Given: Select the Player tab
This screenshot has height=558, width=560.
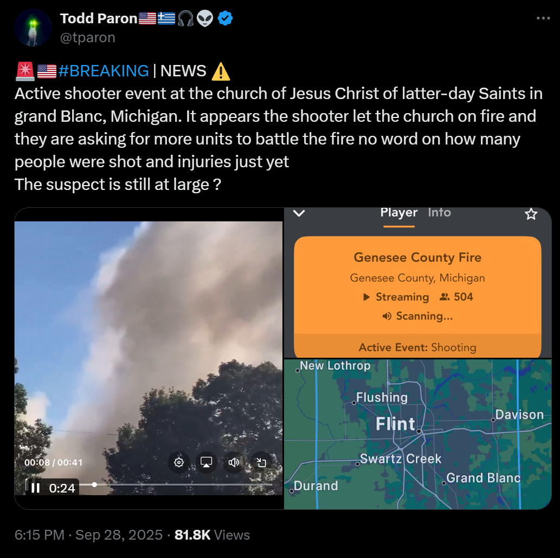Looking at the screenshot, I should [398, 213].
